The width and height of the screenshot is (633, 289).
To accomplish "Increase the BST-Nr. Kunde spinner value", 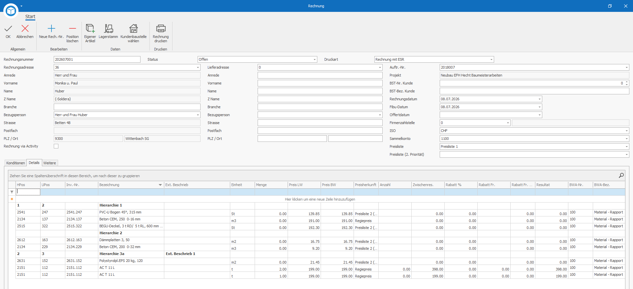I will tap(627, 82).
